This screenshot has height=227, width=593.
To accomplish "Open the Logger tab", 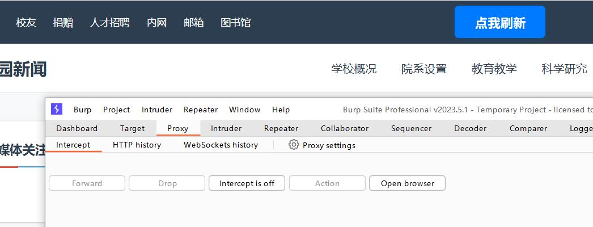I will [x=581, y=129].
